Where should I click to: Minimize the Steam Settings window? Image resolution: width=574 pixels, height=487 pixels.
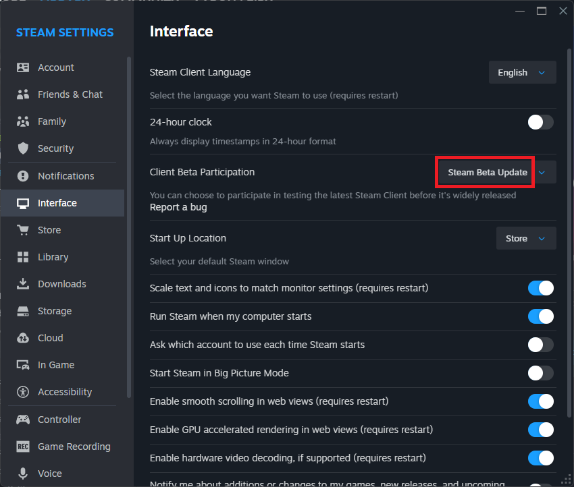coord(520,11)
